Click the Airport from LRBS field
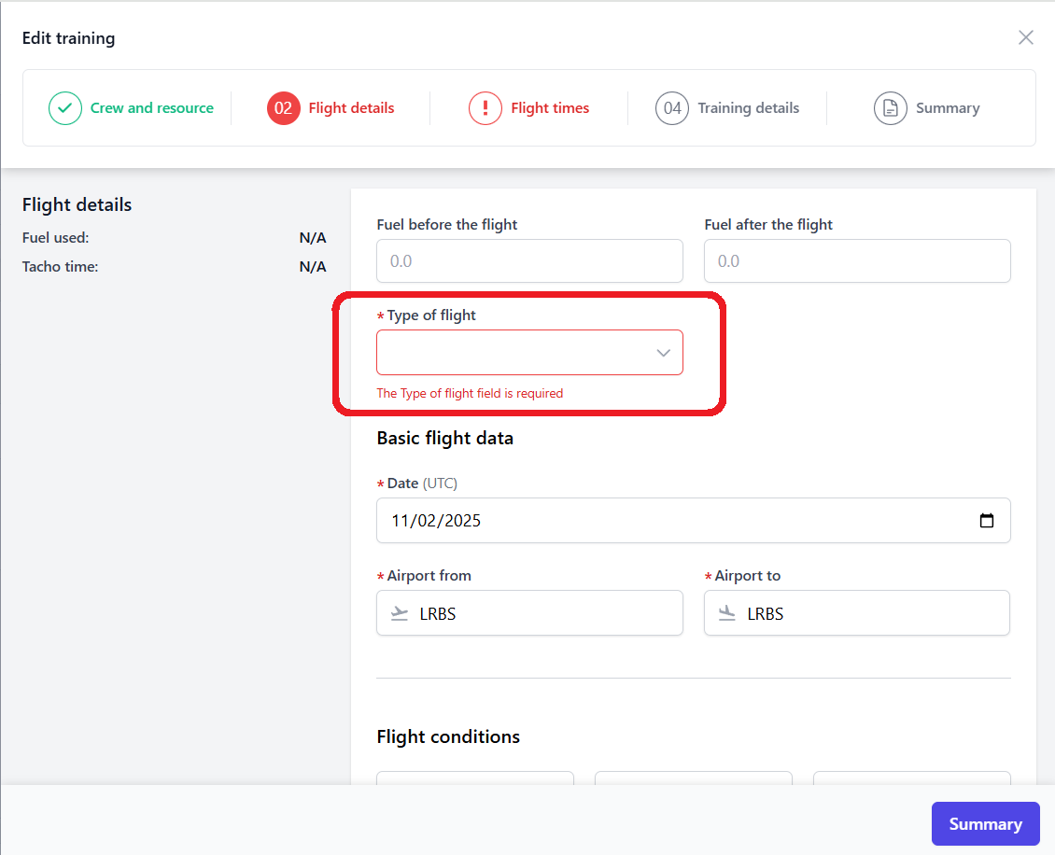 (x=529, y=613)
